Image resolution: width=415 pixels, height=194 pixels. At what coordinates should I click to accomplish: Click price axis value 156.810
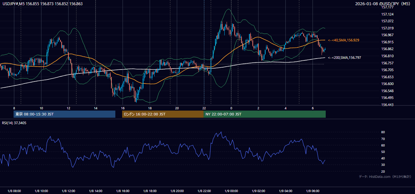387,56
